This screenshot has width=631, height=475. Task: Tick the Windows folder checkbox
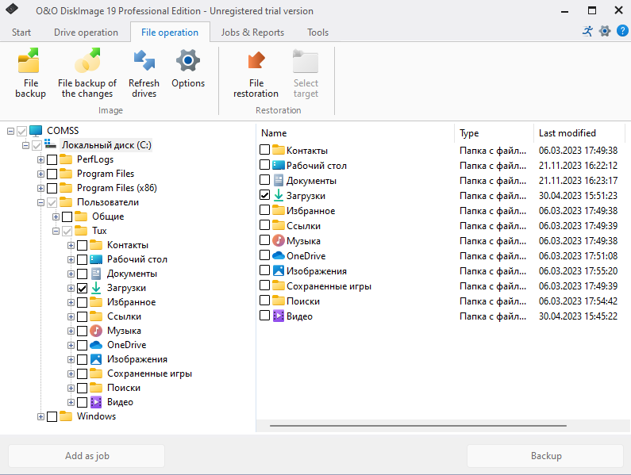(x=52, y=416)
